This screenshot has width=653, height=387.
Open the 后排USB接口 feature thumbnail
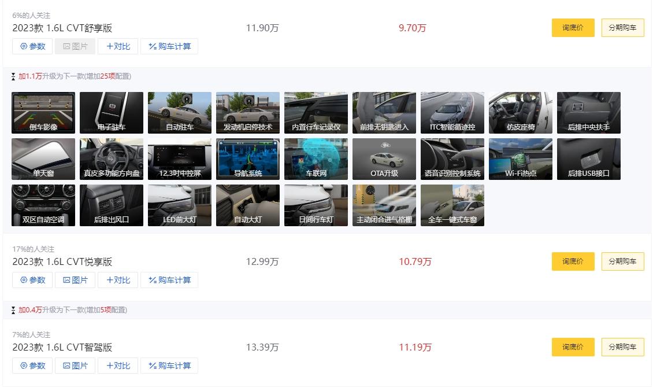tap(588, 159)
